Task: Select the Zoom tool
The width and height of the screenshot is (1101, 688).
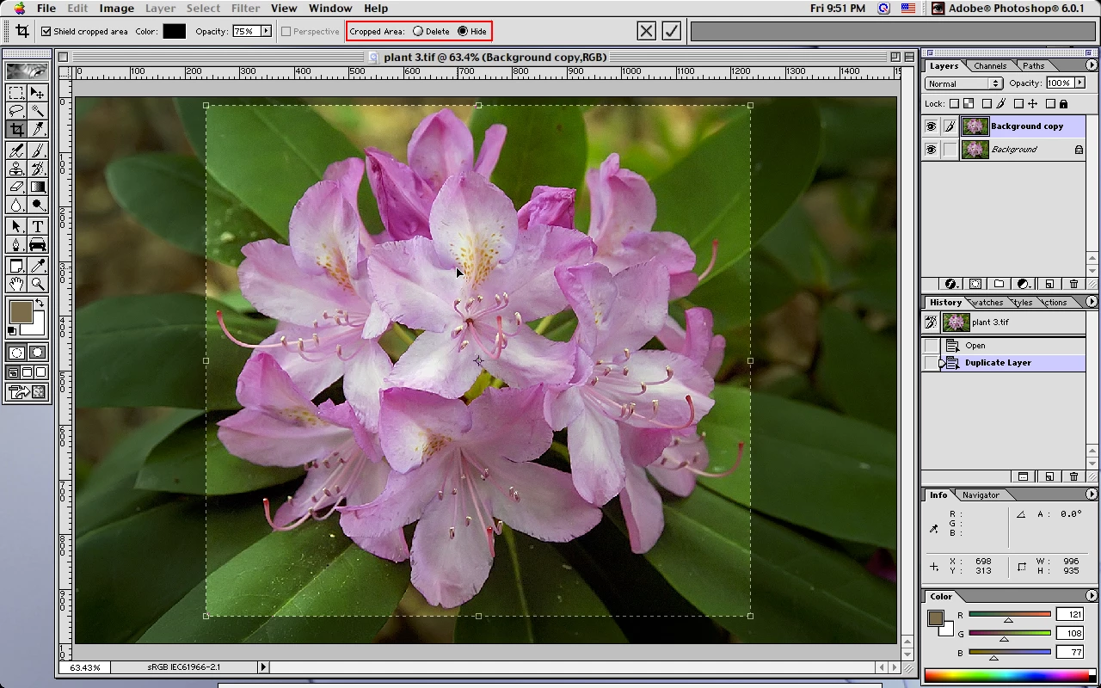Action: pos(38,284)
